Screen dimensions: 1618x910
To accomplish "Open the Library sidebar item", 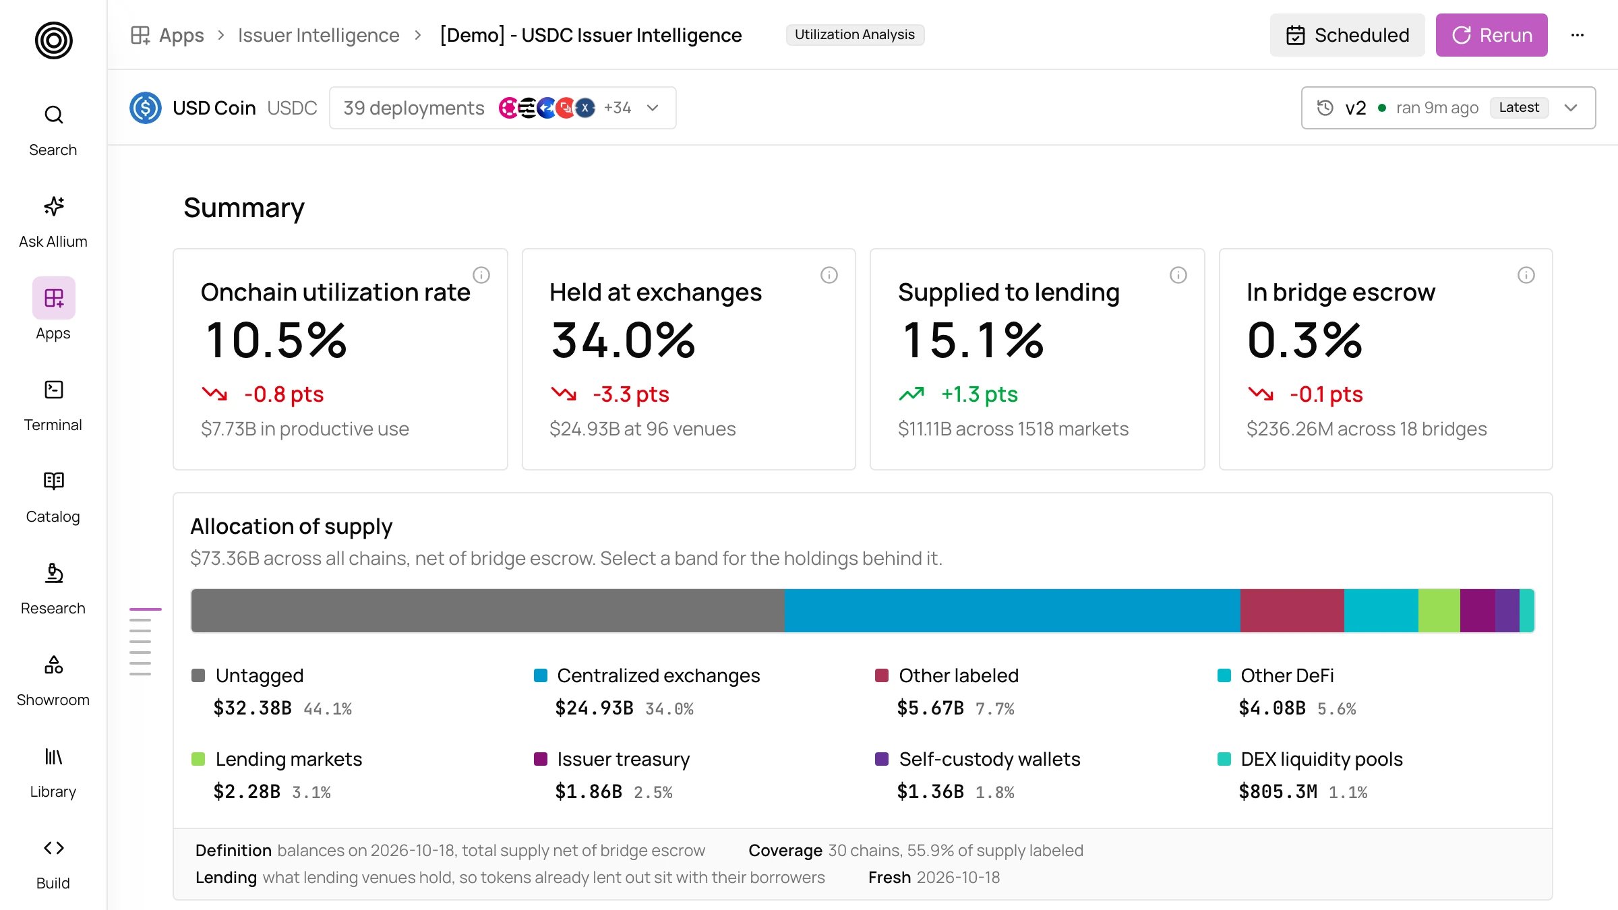I will [x=53, y=772].
